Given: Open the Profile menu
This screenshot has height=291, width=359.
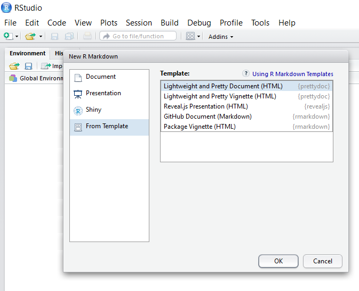Looking at the screenshot, I should (x=231, y=23).
